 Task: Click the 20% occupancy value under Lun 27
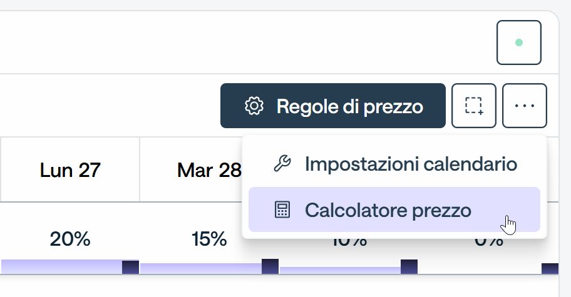click(70, 239)
